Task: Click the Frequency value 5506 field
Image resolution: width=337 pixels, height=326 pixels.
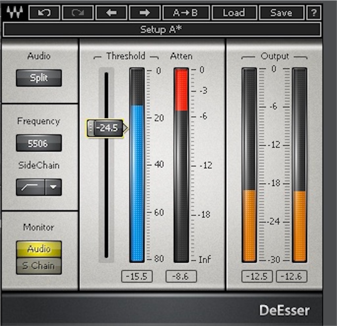Action: point(39,143)
